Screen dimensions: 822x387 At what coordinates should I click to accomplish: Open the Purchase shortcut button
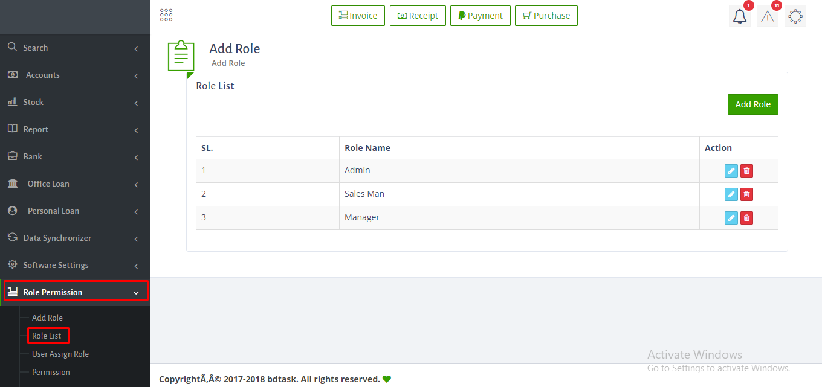click(546, 16)
